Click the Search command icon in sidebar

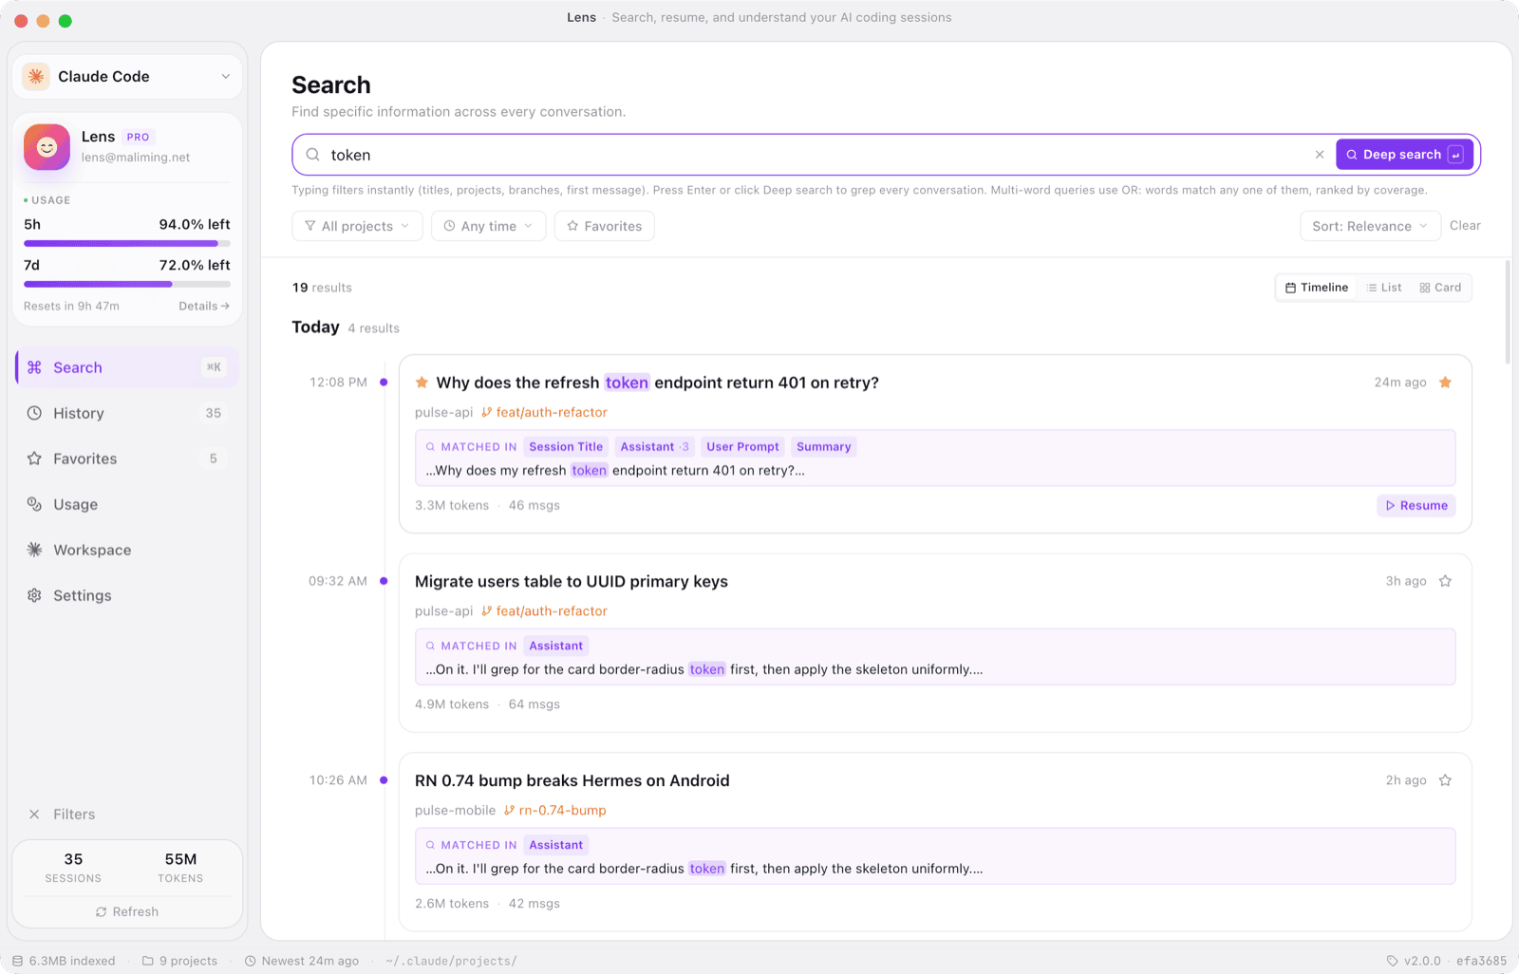pyautogui.click(x=34, y=367)
